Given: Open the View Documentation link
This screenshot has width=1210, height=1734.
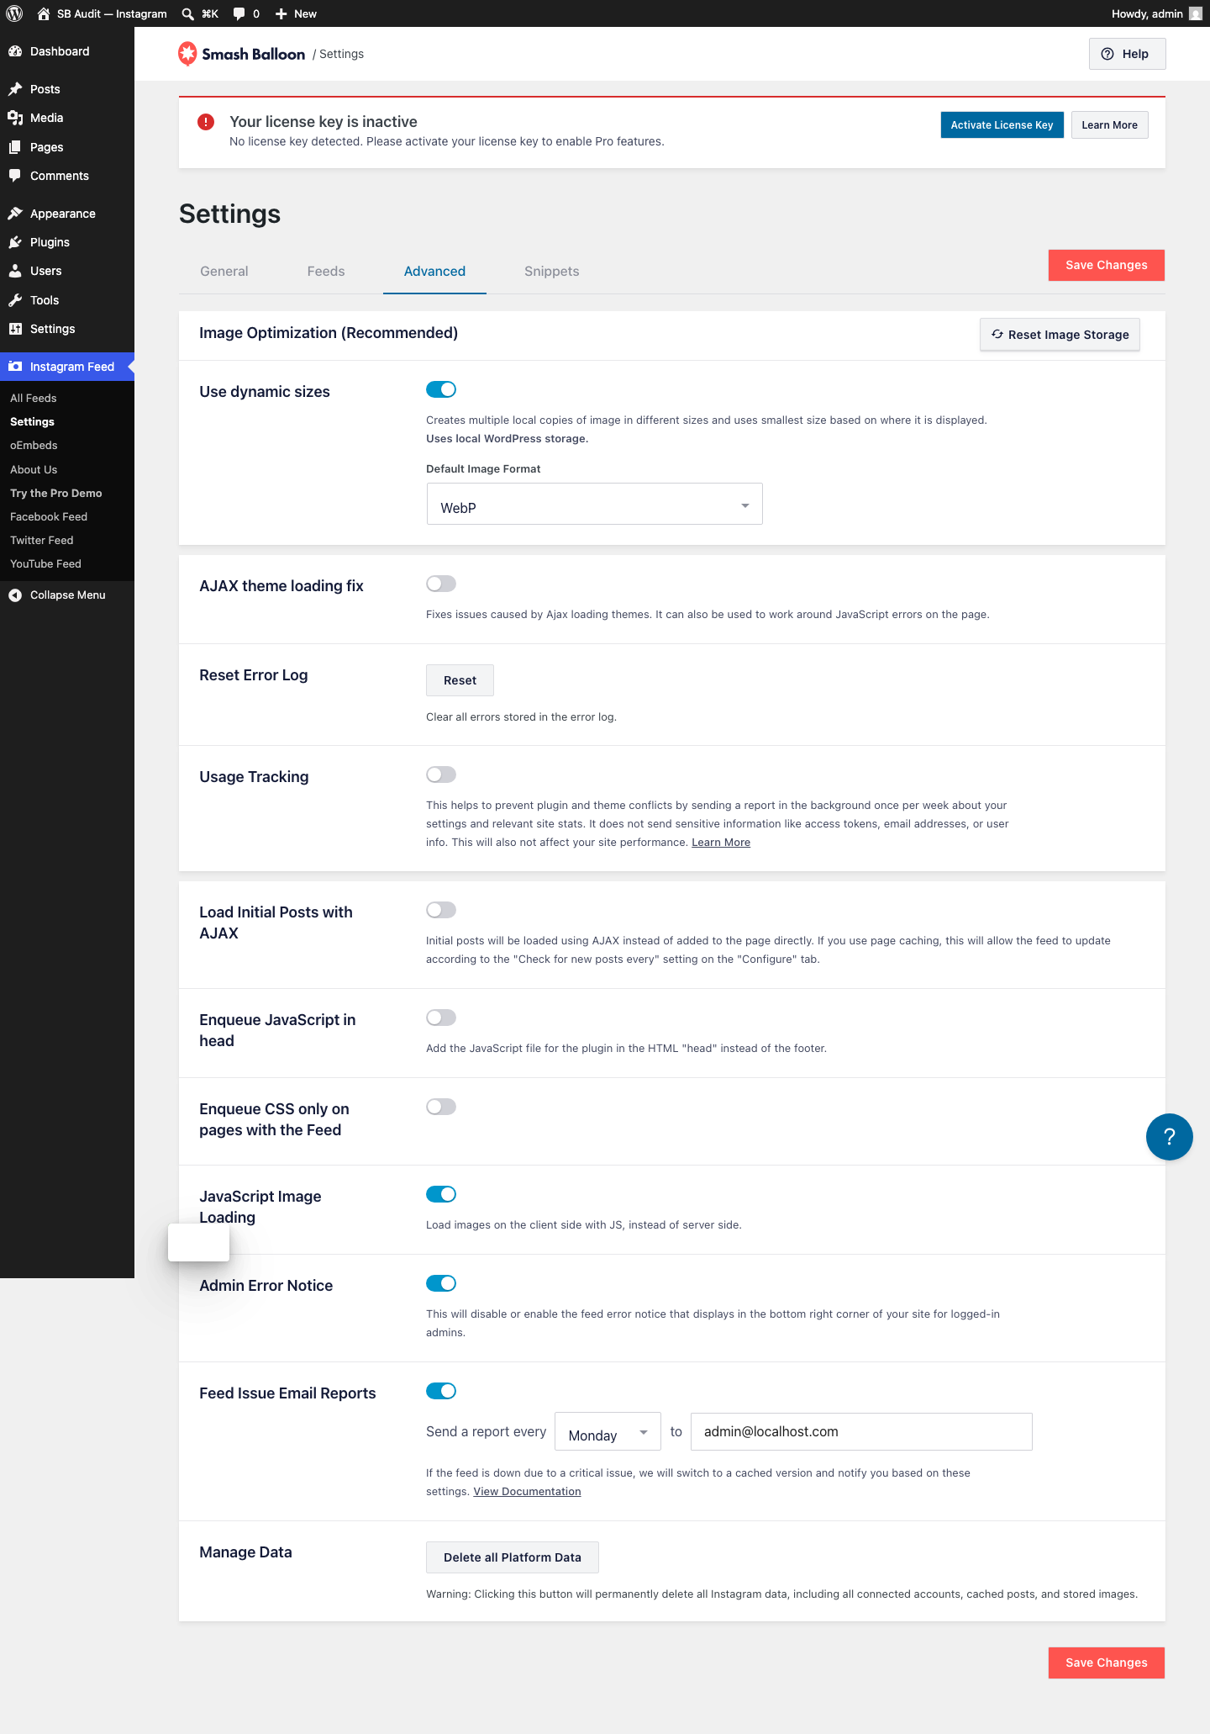Looking at the screenshot, I should [527, 1492].
